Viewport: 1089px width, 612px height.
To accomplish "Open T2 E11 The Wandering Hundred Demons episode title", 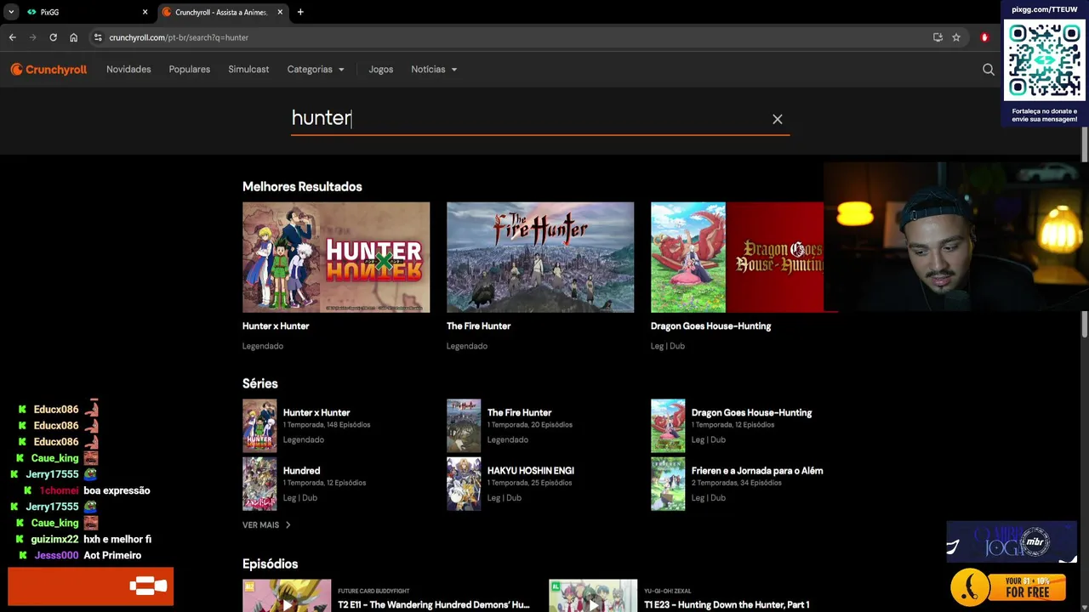I will point(434,605).
